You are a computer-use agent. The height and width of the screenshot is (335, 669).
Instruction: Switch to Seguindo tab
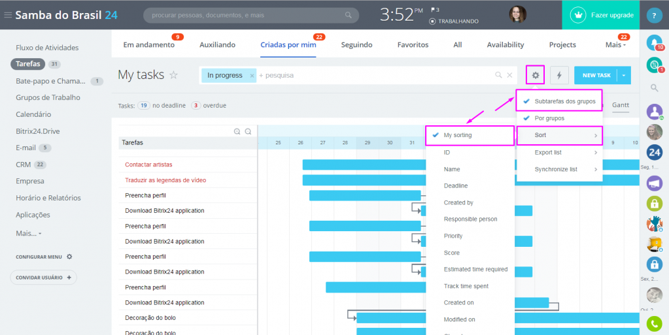(x=356, y=45)
